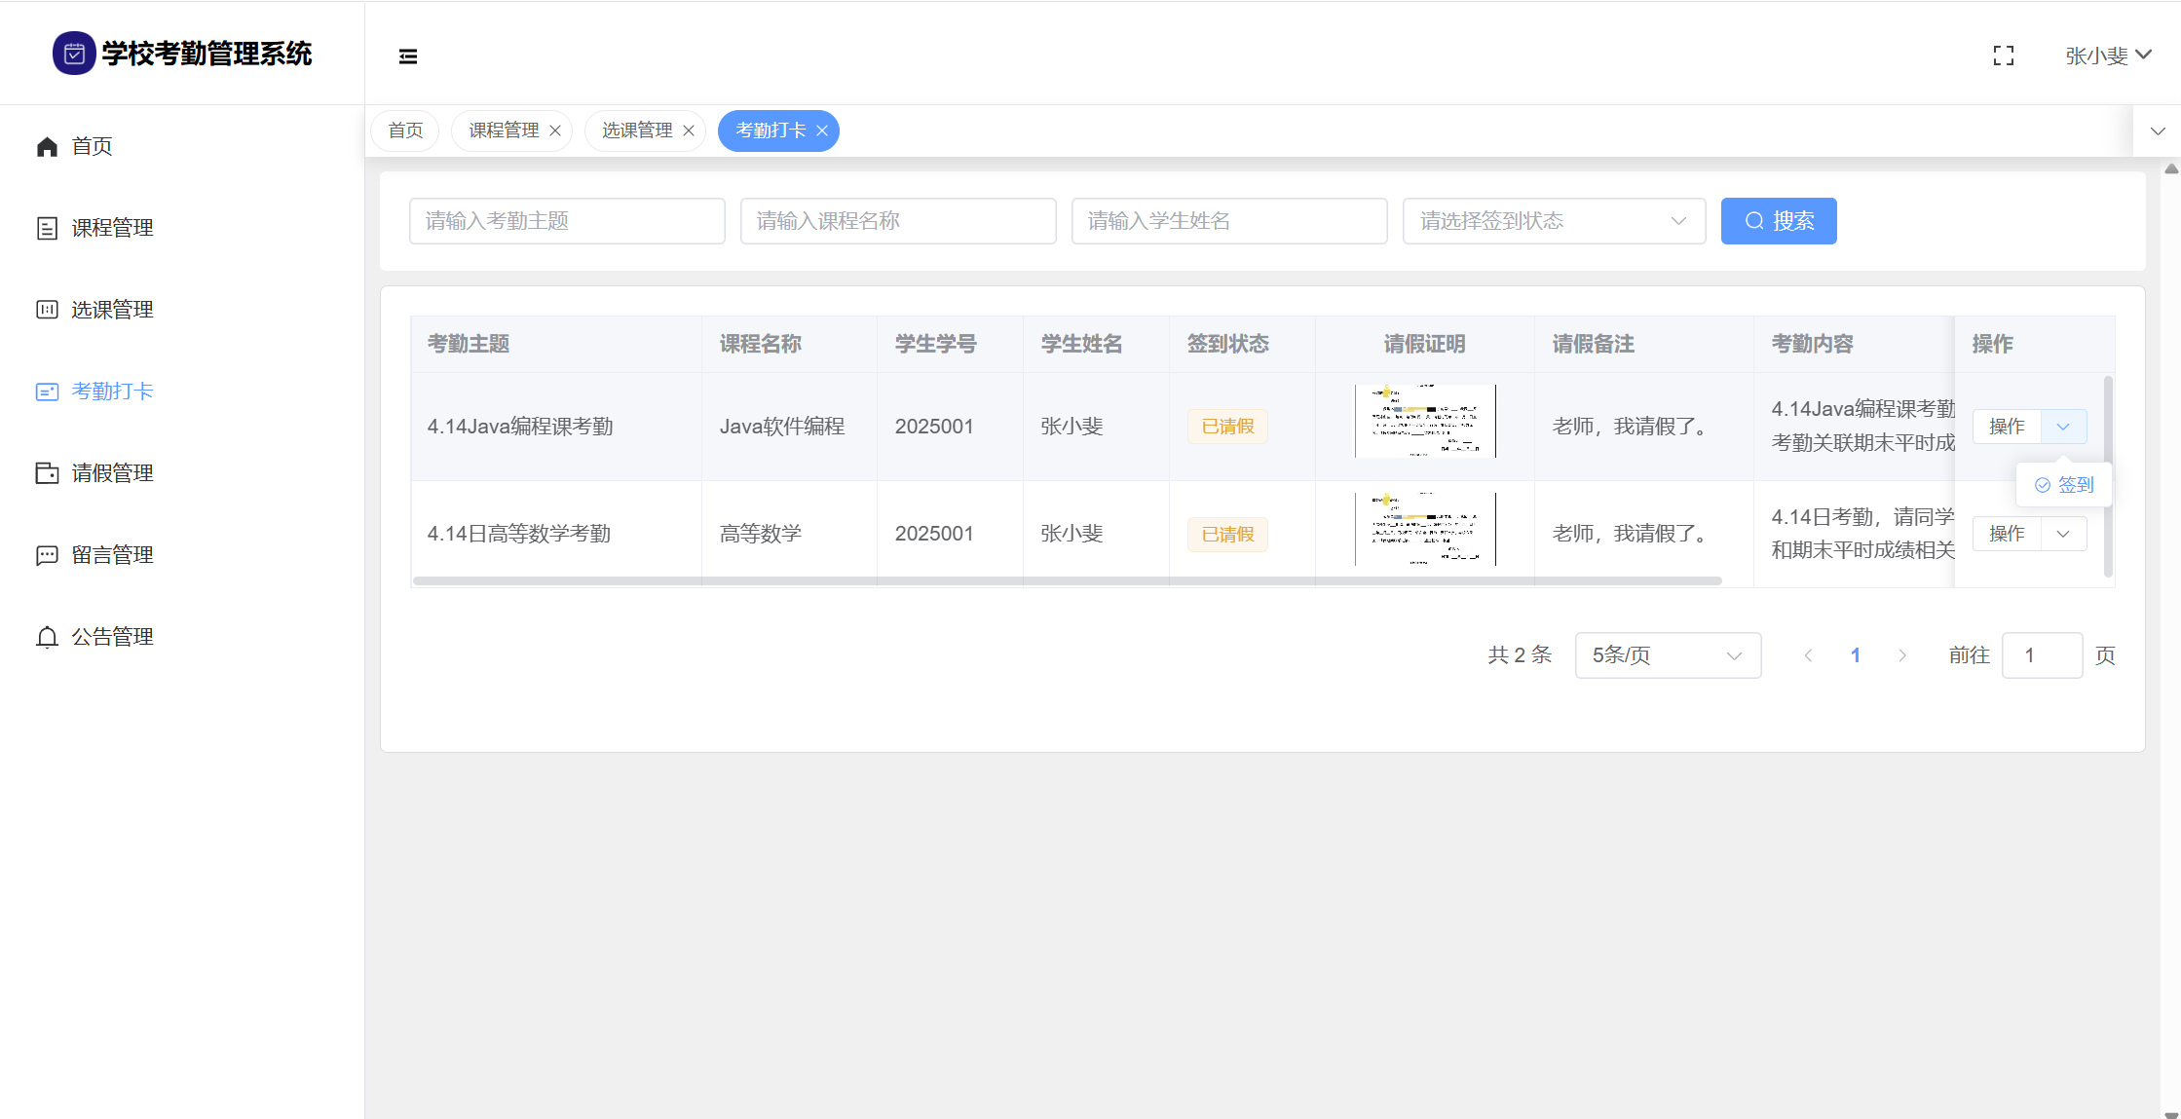
Task: Click the 公告管理 bell icon
Action: point(47,637)
